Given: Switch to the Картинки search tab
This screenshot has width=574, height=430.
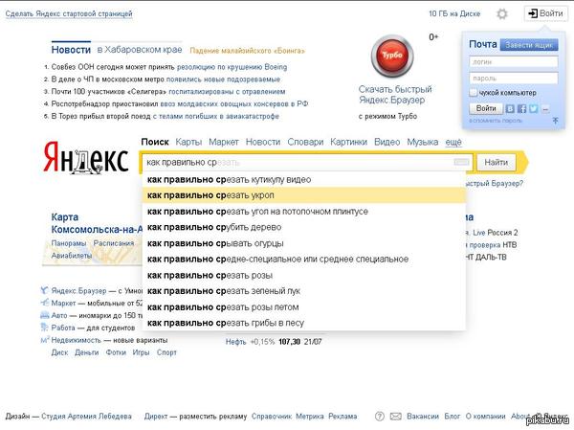Looking at the screenshot, I should pos(348,142).
